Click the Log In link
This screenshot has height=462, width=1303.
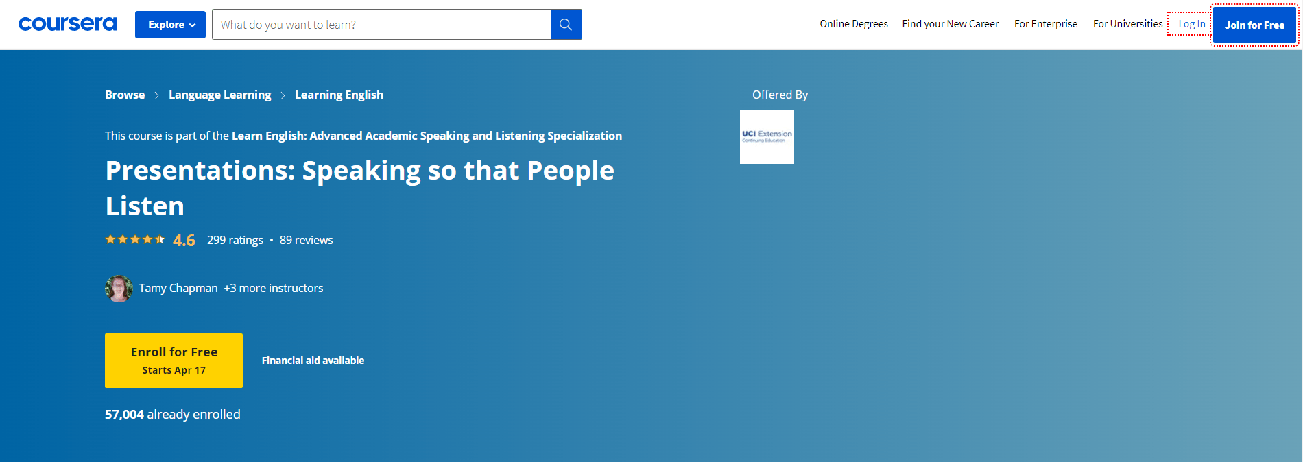point(1191,24)
